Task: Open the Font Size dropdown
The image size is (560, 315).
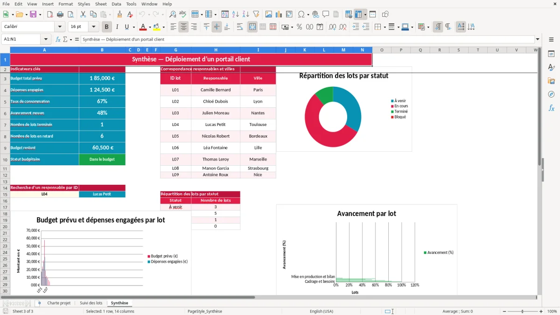Action: pyautogui.click(x=93, y=27)
